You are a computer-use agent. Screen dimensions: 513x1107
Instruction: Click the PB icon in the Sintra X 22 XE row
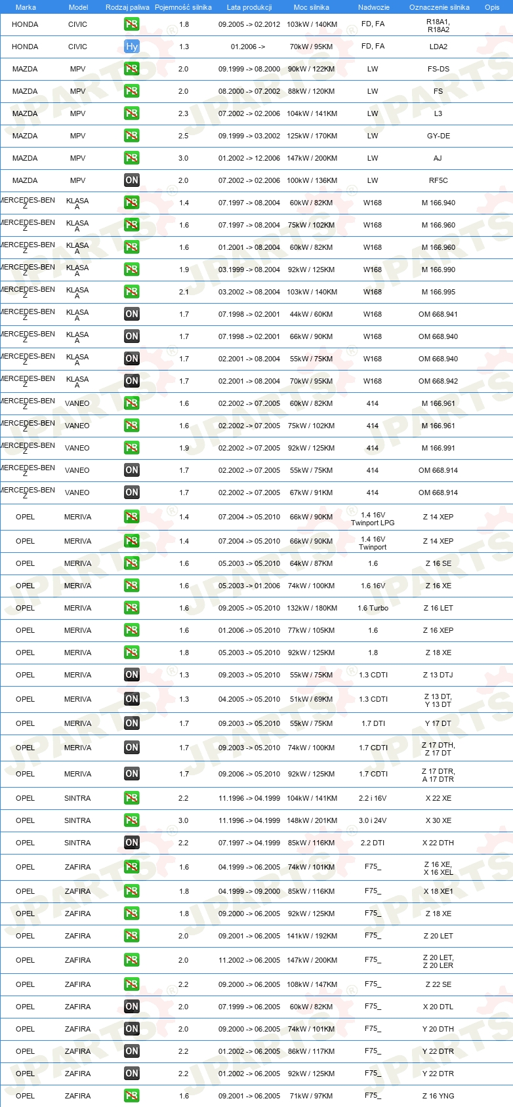click(132, 798)
